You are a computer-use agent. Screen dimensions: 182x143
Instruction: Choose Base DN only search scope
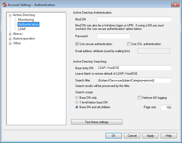(x=77, y=98)
